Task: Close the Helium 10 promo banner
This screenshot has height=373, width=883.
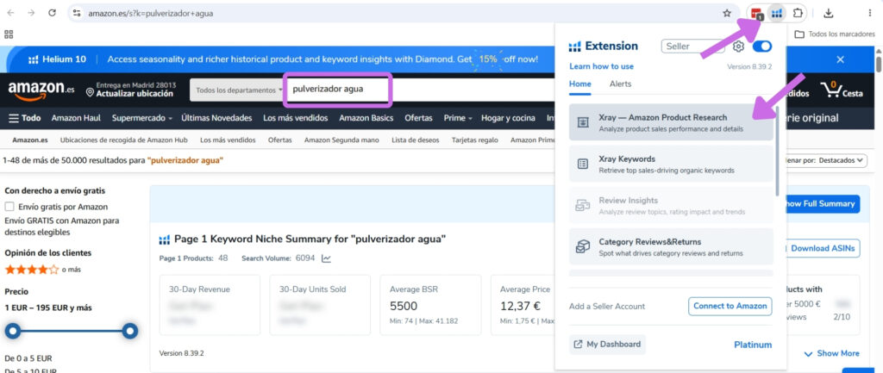Action: 840,59
